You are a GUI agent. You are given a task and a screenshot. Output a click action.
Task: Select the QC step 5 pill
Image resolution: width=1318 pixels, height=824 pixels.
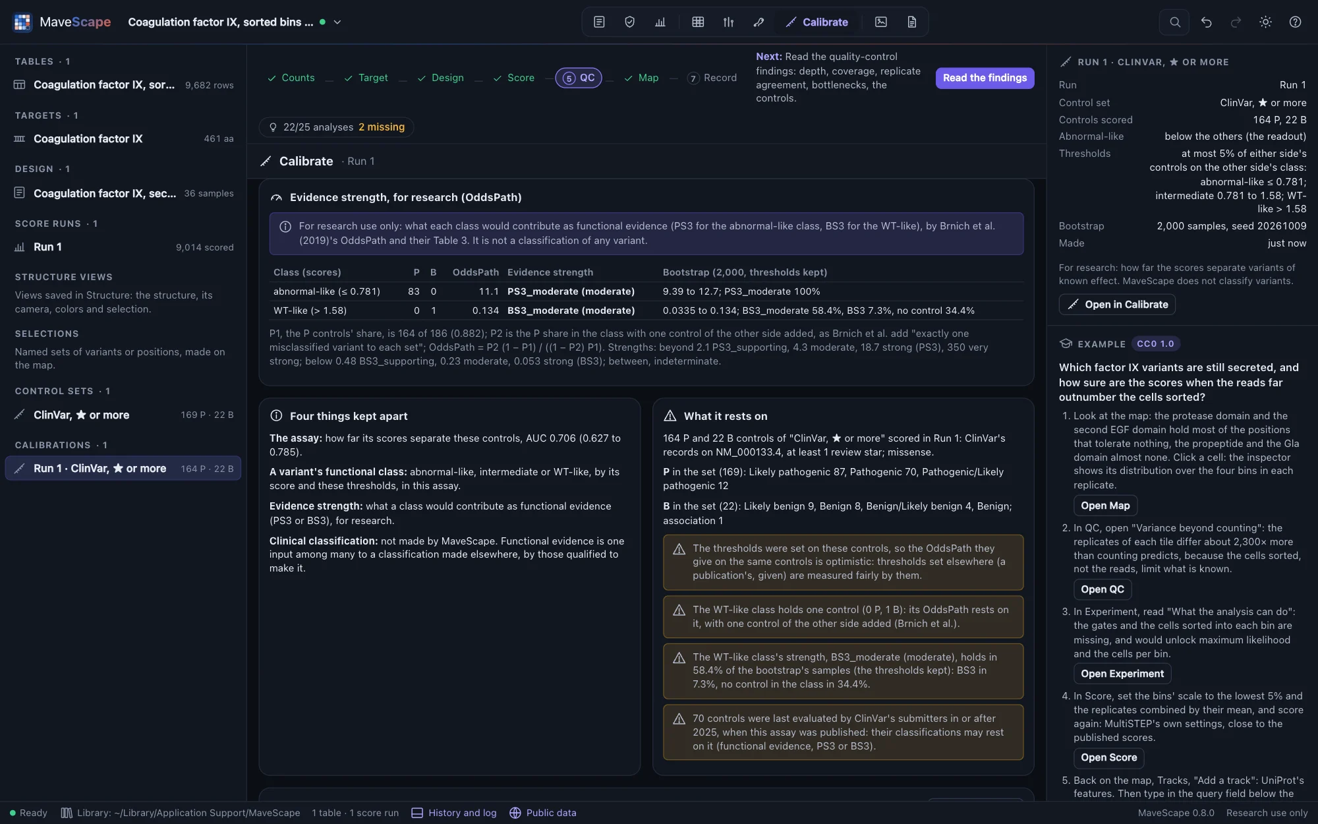click(x=579, y=78)
